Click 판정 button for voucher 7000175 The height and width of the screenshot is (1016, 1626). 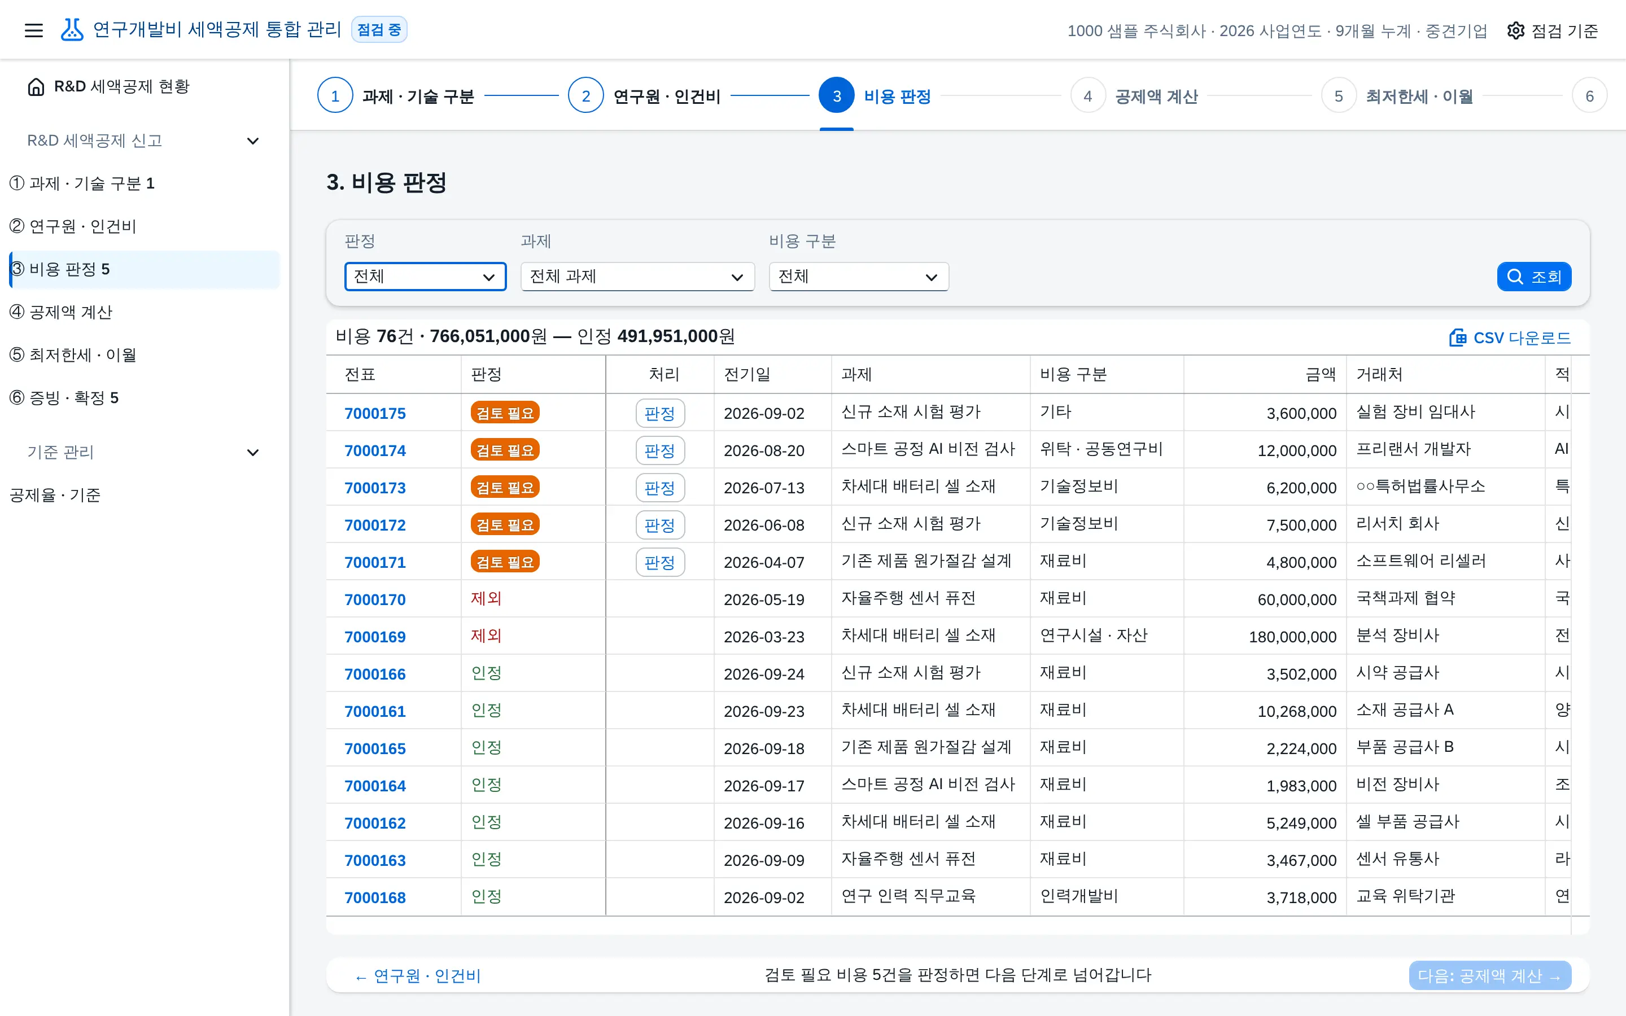660,413
